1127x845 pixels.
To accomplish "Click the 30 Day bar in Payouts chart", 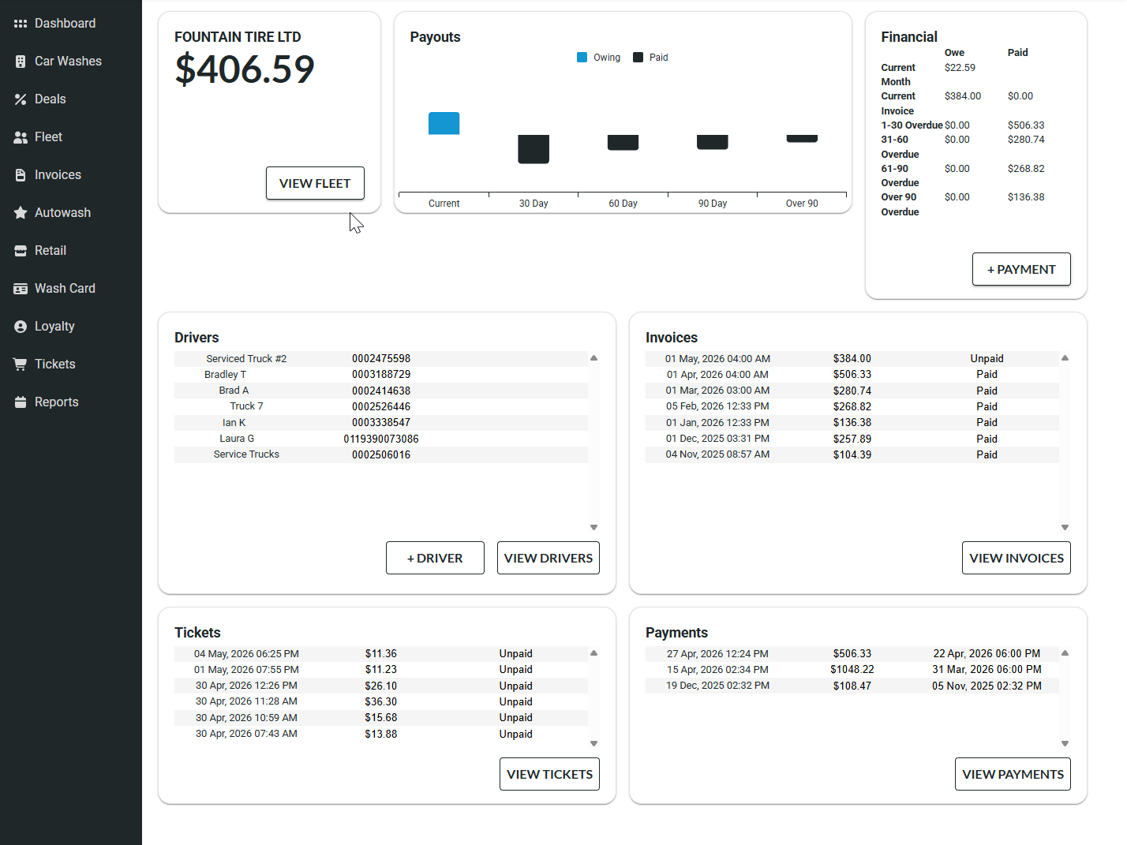I will [x=534, y=149].
